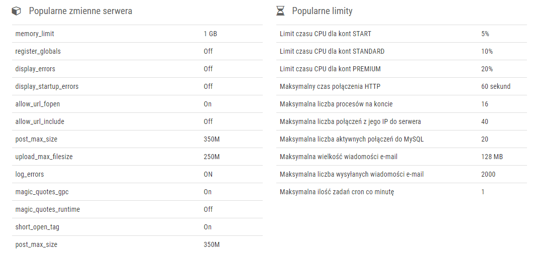Click the Popularne limity heading

tap(322, 11)
